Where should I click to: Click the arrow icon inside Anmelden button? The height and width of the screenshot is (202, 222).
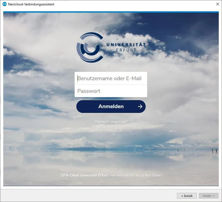(x=140, y=107)
